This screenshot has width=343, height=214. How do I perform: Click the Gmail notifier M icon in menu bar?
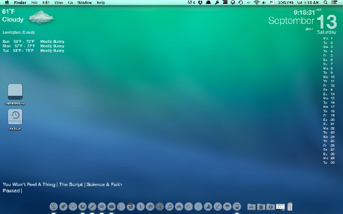(x=192, y=3)
